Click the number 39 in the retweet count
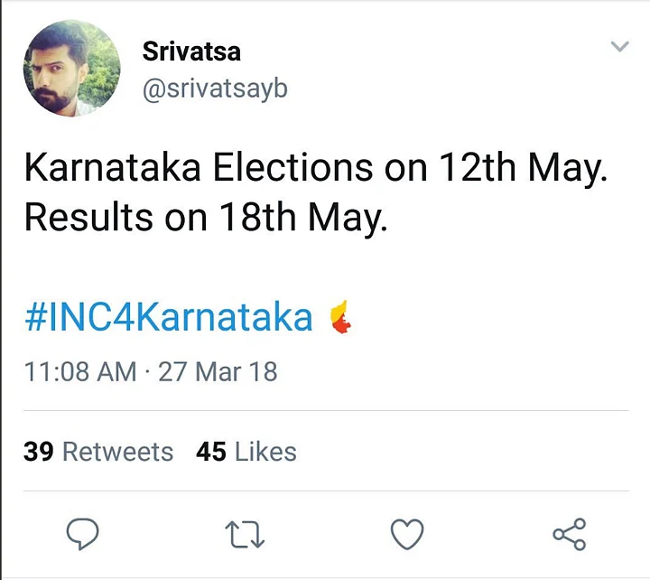The height and width of the screenshot is (580, 650). [x=39, y=451]
